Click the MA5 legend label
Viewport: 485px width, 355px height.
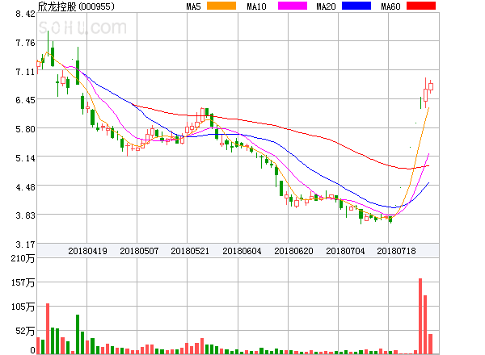(193, 6)
